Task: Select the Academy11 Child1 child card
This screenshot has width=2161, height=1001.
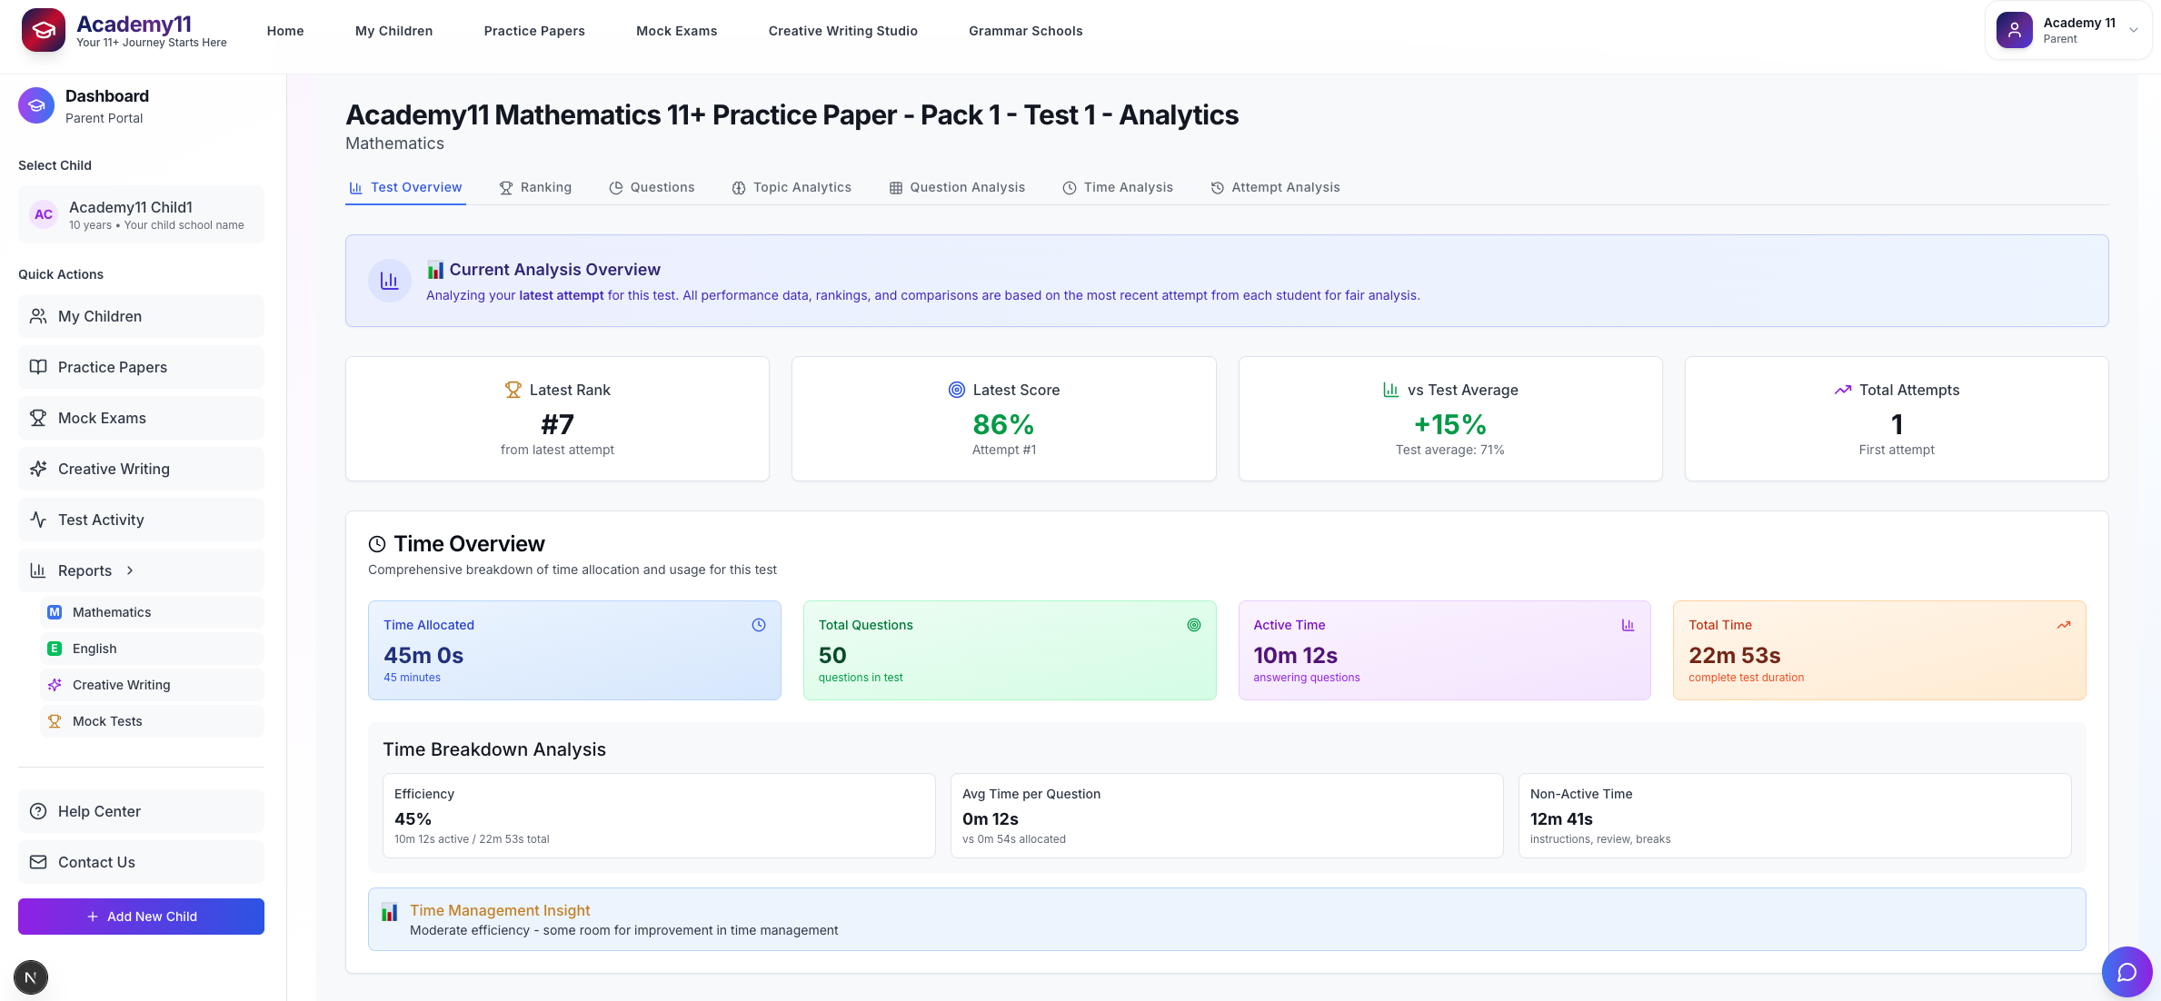Action: coord(141,214)
